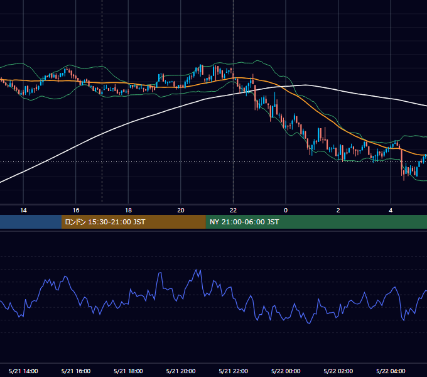427x377 pixels.
Task: Select the ロンドン 15:30-21:00 JST session bar
Action: click(x=133, y=222)
